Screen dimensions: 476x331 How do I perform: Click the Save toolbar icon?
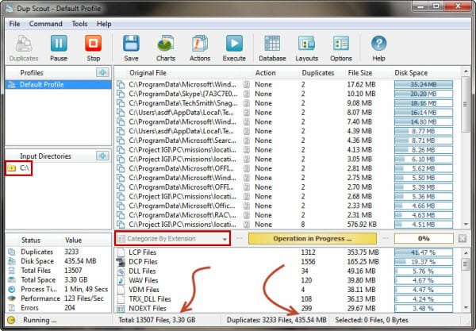click(131, 43)
